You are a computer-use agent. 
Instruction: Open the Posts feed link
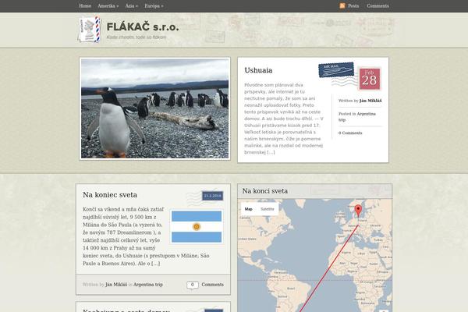point(353,6)
